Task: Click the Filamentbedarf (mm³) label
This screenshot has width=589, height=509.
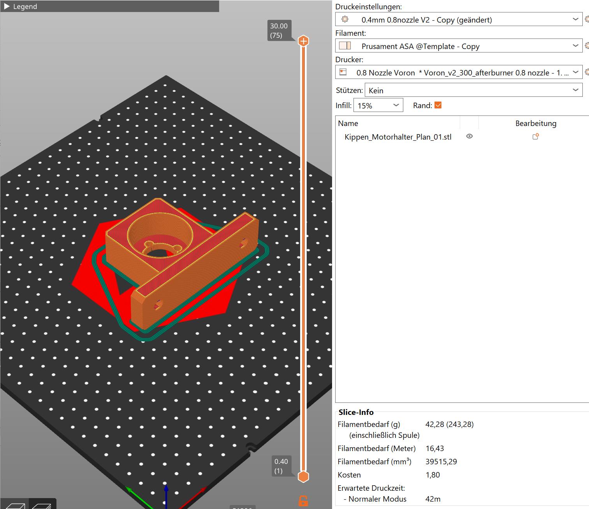Action: click(374, 462)
